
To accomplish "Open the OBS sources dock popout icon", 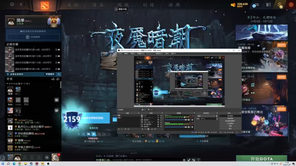I will (162, 113).
